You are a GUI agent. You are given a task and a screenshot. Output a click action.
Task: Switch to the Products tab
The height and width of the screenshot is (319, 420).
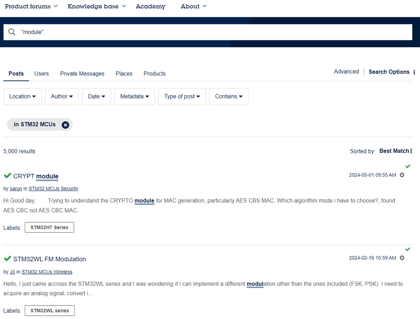pyautogui.click(x=155, y=74)
